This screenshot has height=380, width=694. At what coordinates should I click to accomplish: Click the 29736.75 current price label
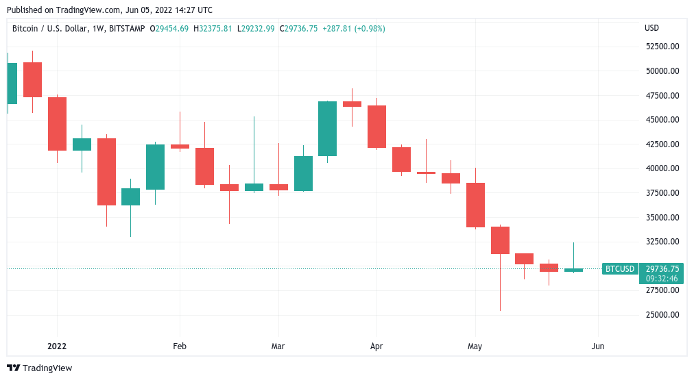click(x=662, y=268)
